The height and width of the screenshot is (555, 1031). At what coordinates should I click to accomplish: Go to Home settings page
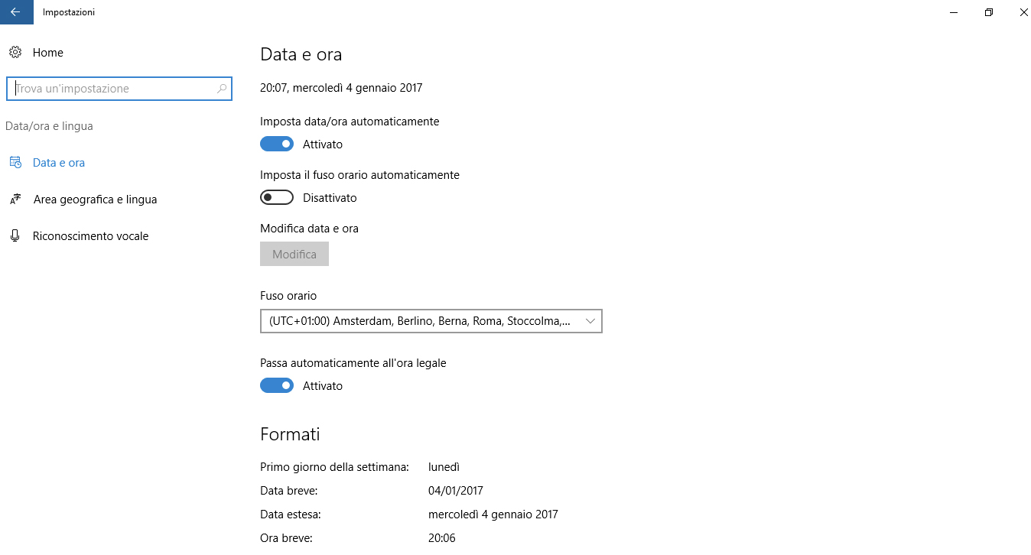coord(47,53)
